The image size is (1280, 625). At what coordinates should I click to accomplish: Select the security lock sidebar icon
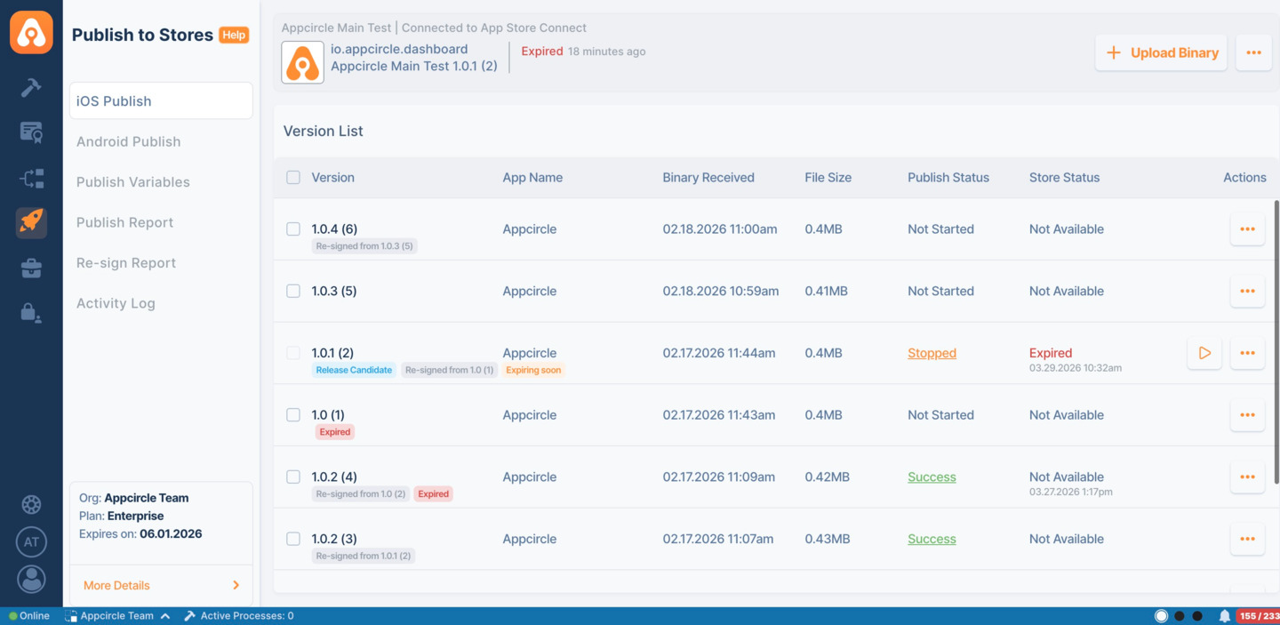pos(31,312)
